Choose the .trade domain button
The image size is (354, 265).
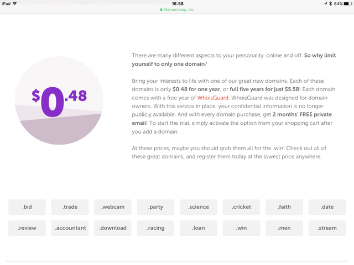[x=70, y=207]
